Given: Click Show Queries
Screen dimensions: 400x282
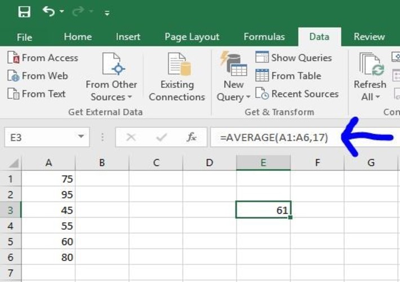Looking at the screenshot, I should pyautogui.click(x=294, y=58).
